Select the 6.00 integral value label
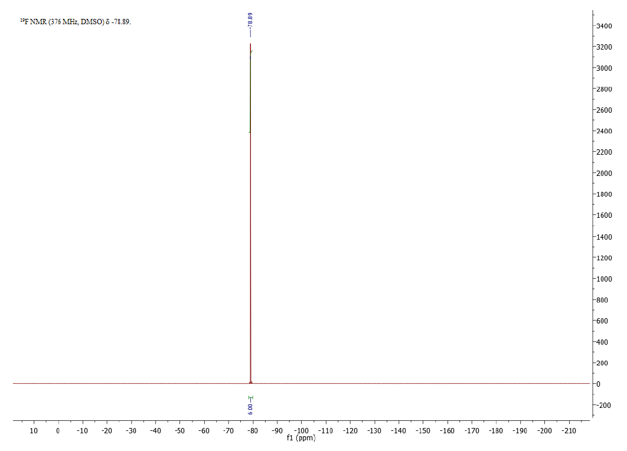This screenshot has width=627, height=451. (250, 408)
